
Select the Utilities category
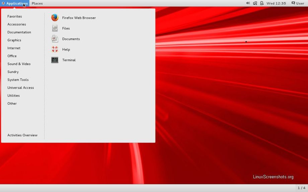[x=13, y=95]
